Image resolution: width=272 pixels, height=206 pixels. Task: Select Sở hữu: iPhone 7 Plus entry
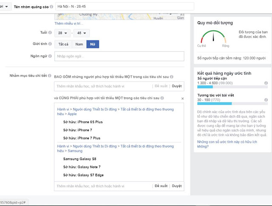(82, 138)
